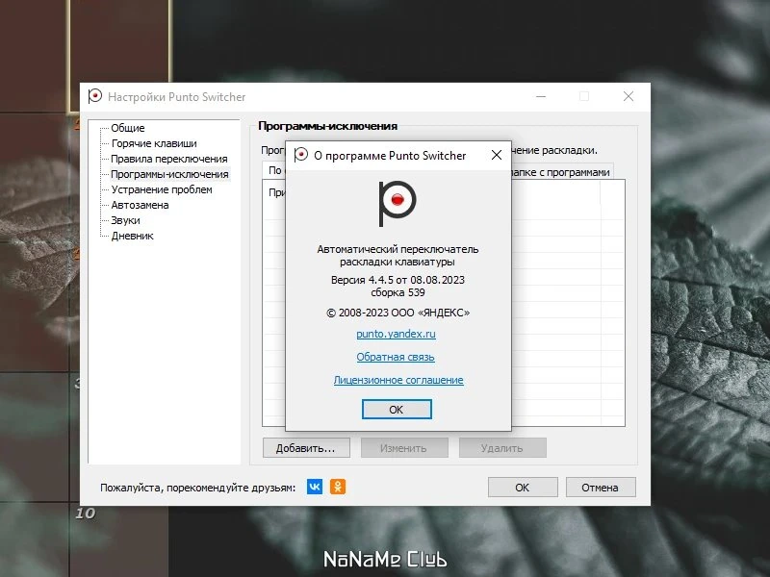Click the 'сборка 539' build text
This screenshot has width=770, height=577.
point(398,292)
